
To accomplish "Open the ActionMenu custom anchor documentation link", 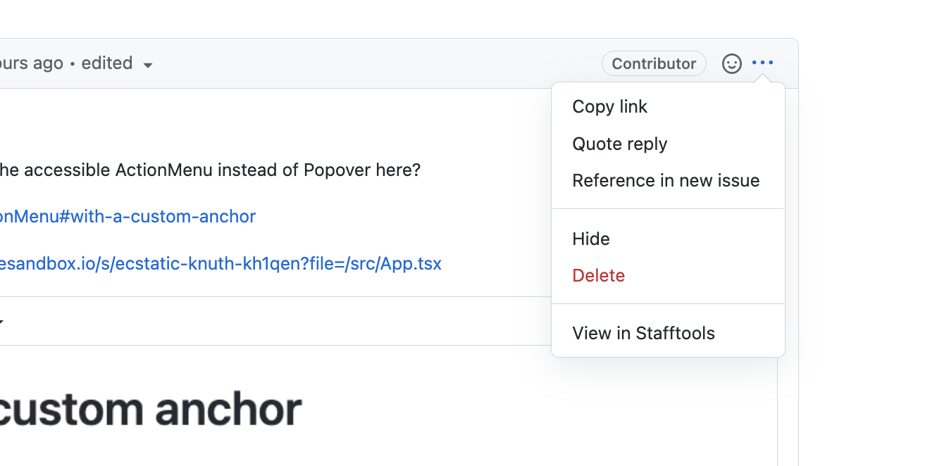I will [128, 216].
